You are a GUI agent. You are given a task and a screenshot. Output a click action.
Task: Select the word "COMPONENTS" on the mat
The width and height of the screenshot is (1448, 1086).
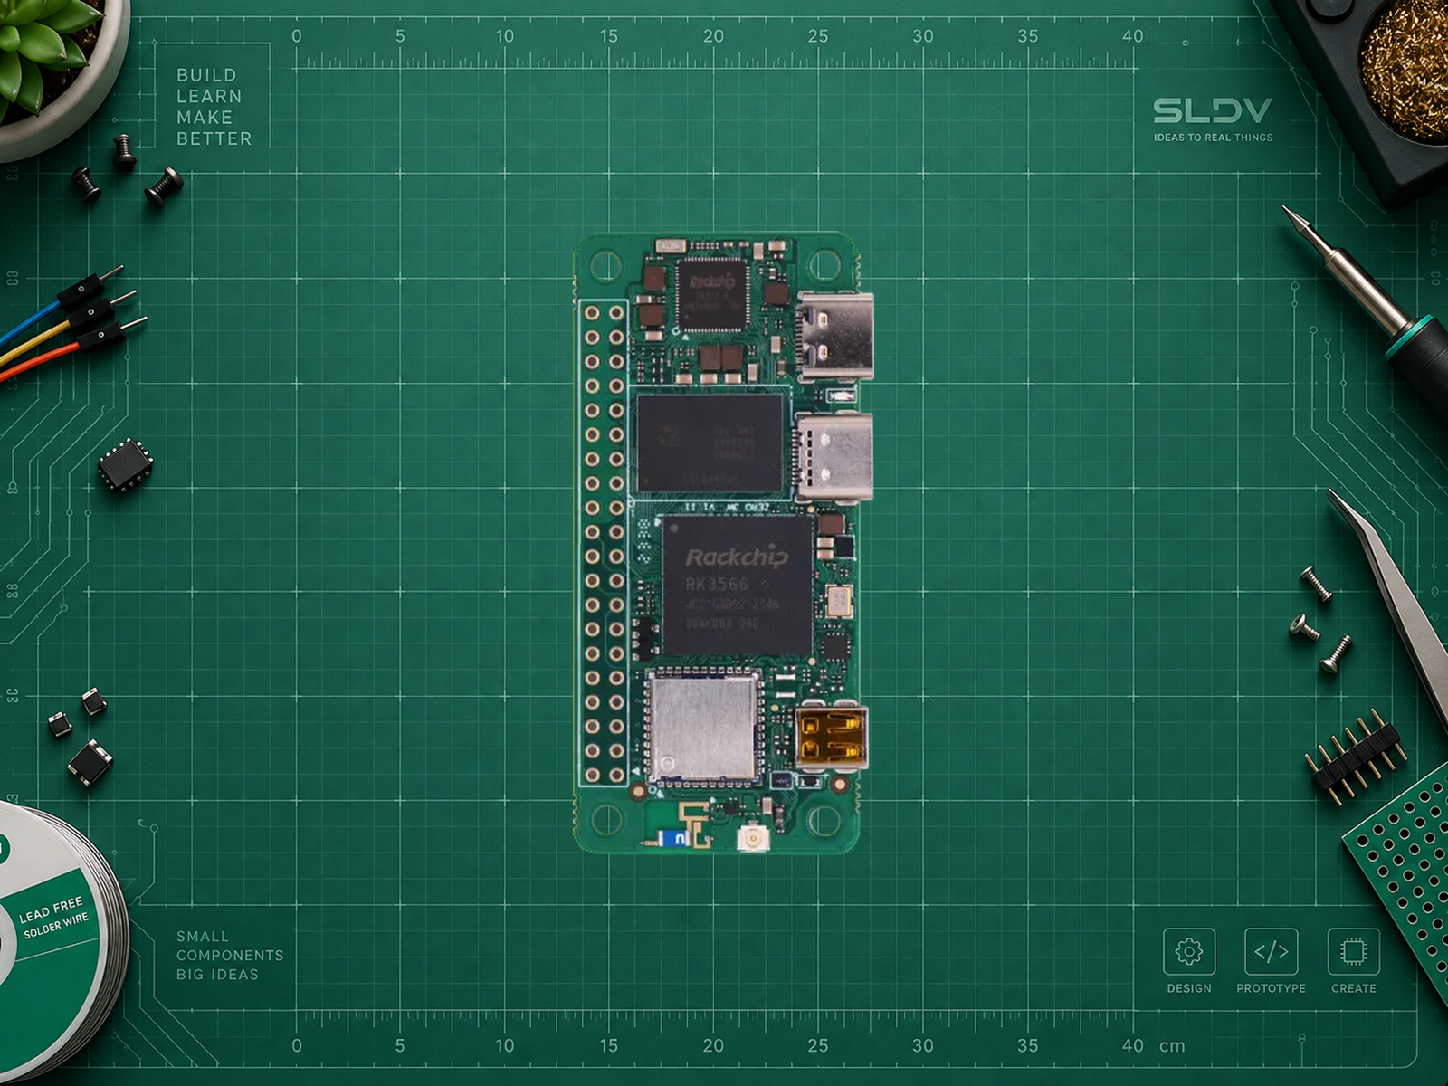230,956
